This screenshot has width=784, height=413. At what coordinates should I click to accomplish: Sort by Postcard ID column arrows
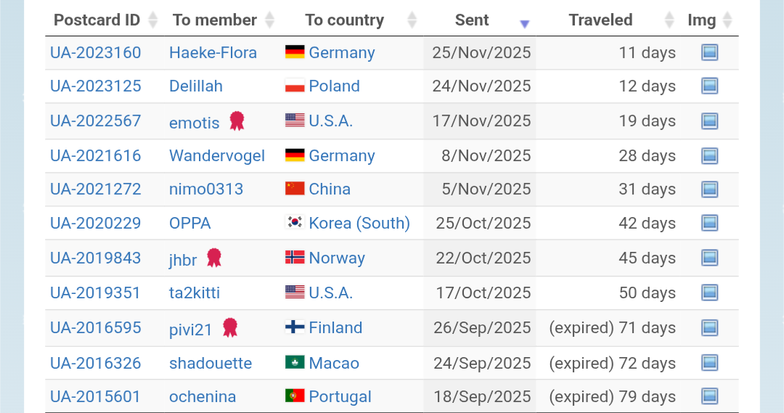[152, 20]
